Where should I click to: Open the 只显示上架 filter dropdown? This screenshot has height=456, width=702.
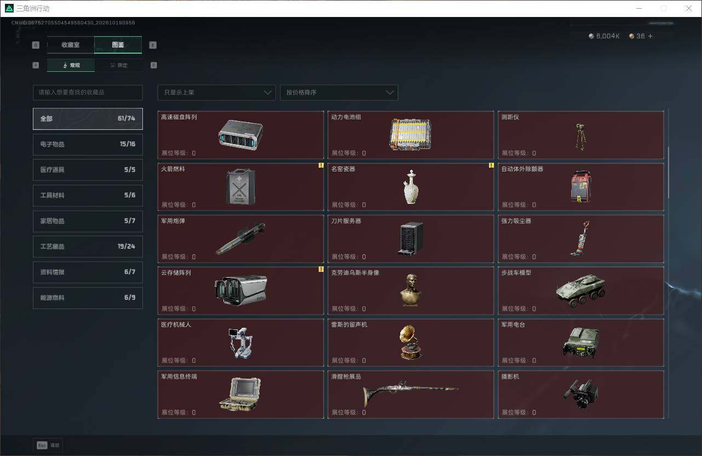pos(216,92)
